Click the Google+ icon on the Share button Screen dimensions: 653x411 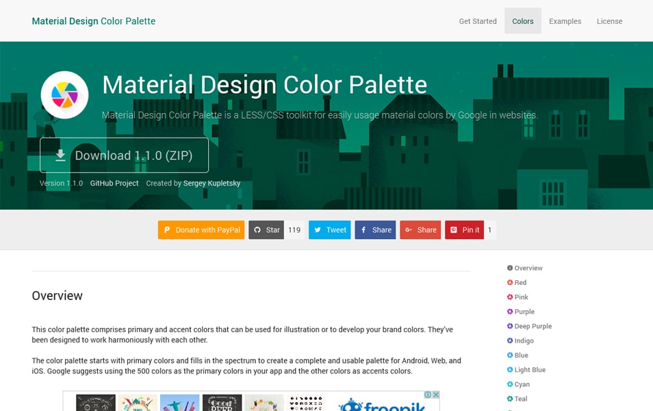click(x=407, y=229)
